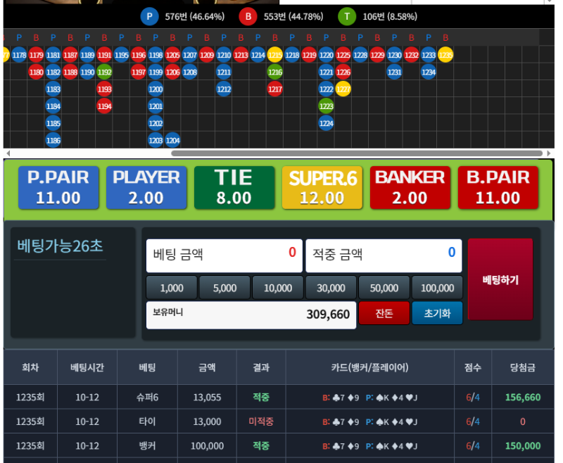563x463 pixels.
Task: Click the red B banker statistics icon
Action: (x=248, y=16)
